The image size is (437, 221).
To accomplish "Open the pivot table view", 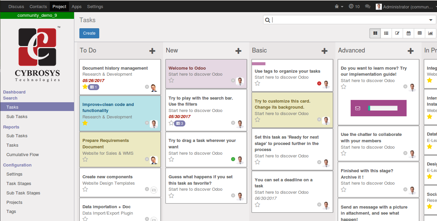I will [420, 33].
